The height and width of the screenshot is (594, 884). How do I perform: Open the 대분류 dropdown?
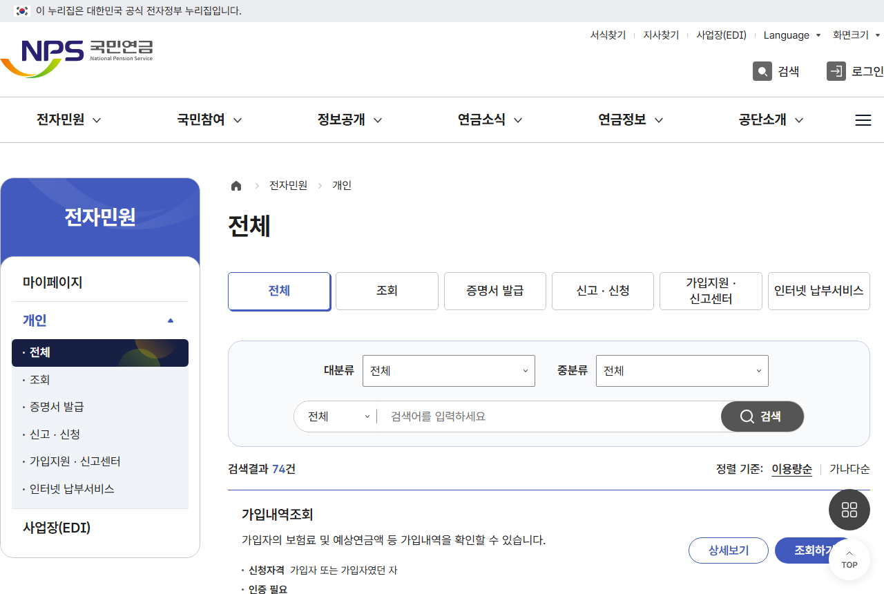(449, 371)
